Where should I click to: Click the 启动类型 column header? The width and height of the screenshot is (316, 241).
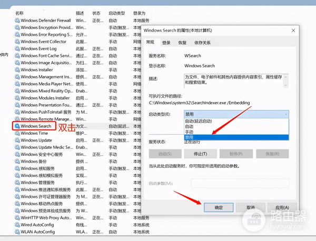[x=117, y=13]
